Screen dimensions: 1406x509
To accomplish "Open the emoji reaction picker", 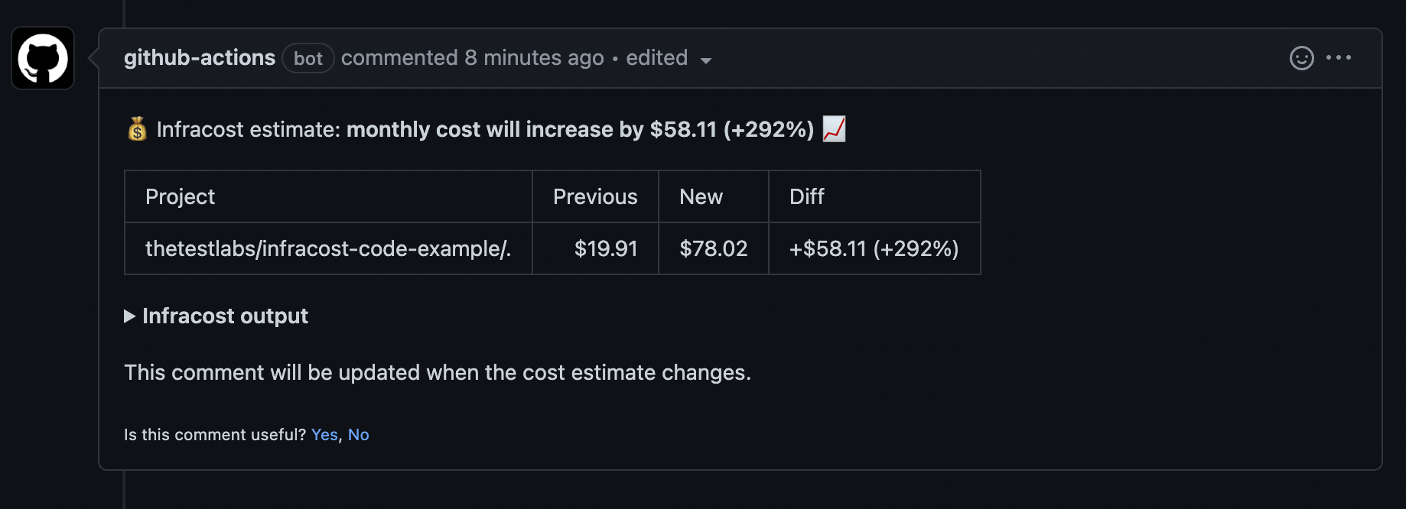I will [x=1301, y=58].
